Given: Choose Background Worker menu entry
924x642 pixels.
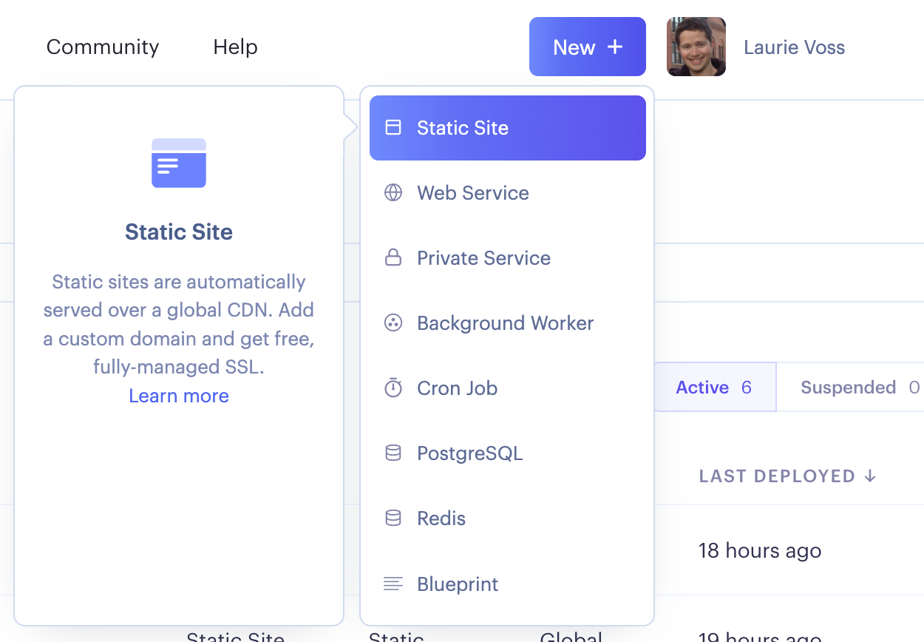Looking at the screenshot, I should [x=505, y=323].
